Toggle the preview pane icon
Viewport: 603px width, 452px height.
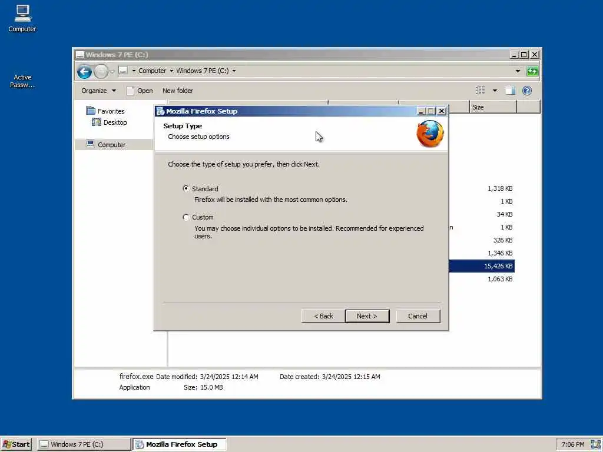click(510, 91)
